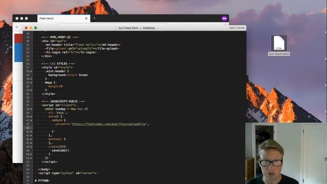Fold the created() function arrow
This screenshot has height=184, width=327.
click(31, 147)
